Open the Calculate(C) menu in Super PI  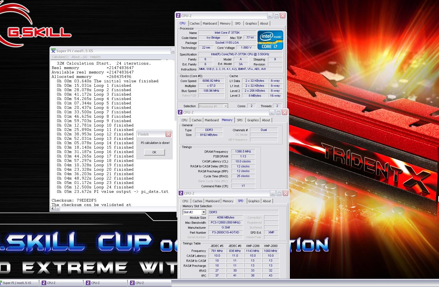point(60,57)
